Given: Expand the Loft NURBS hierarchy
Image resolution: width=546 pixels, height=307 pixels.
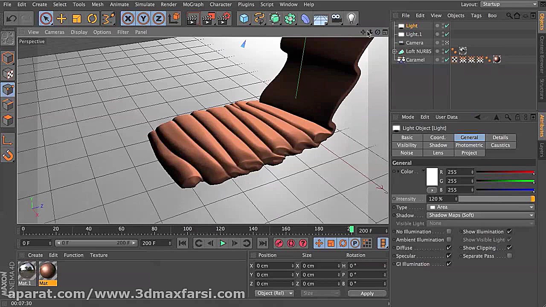Looking at the screenshot, I should pyautogui.click(x=395, y=51).
